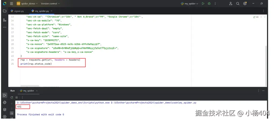This screenshot has height=121, width=274.
Task: Open Services sidebar icon
Action: click(x=5, y=117)
